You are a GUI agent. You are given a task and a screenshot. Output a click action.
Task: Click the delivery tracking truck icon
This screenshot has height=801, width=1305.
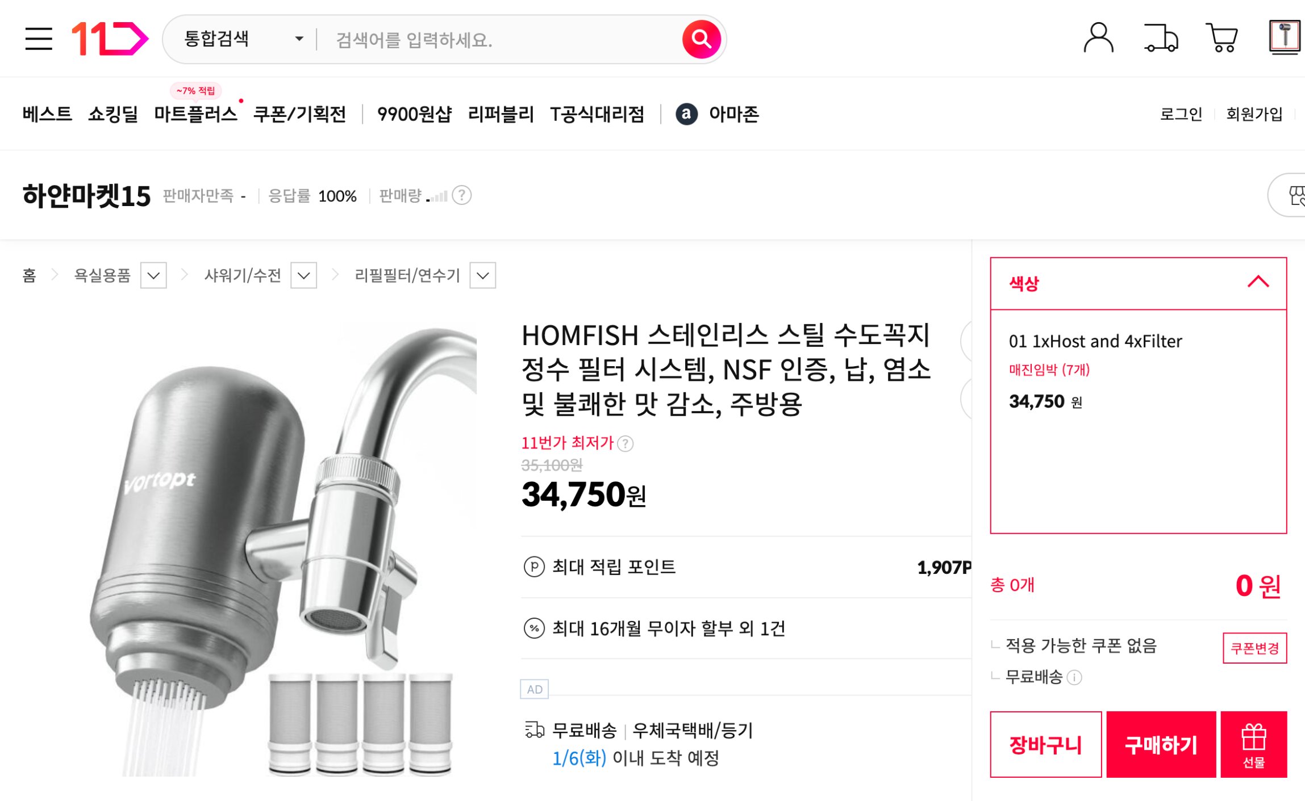1161,38
